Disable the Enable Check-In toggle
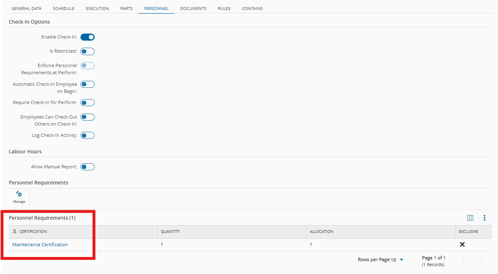498x274 pixels. tap(88, 37)
